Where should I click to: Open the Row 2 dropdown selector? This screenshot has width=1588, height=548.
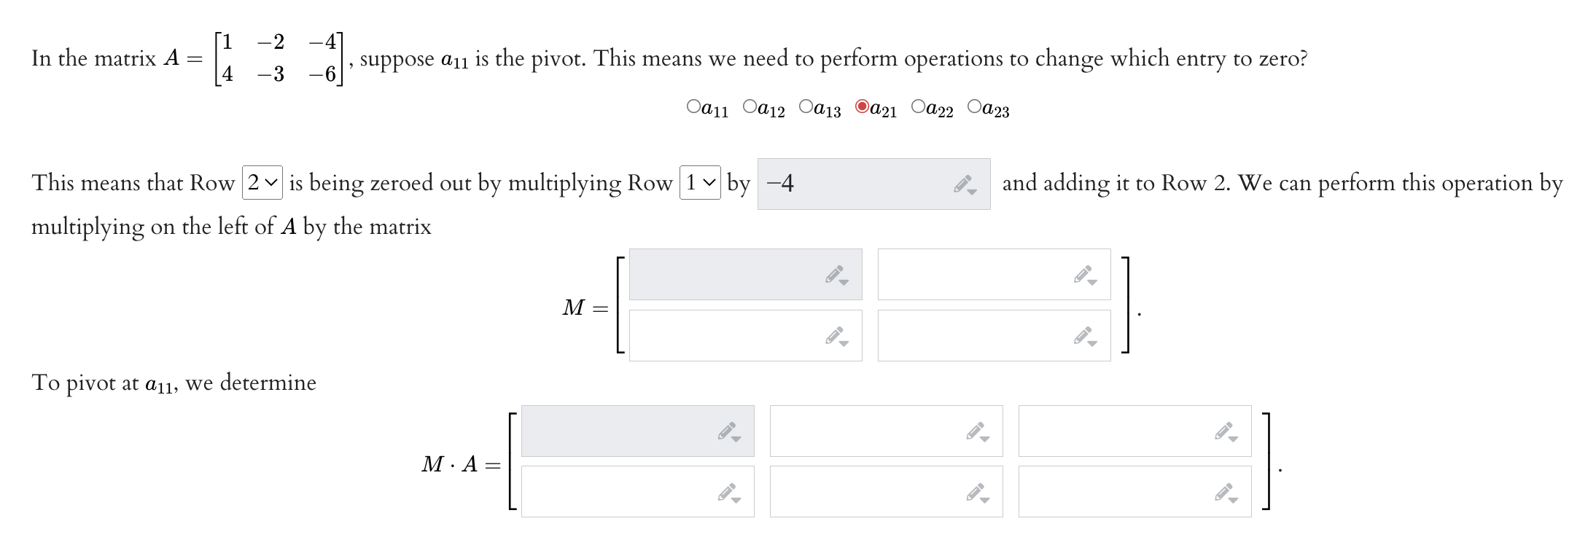click(x=260, y=182)
